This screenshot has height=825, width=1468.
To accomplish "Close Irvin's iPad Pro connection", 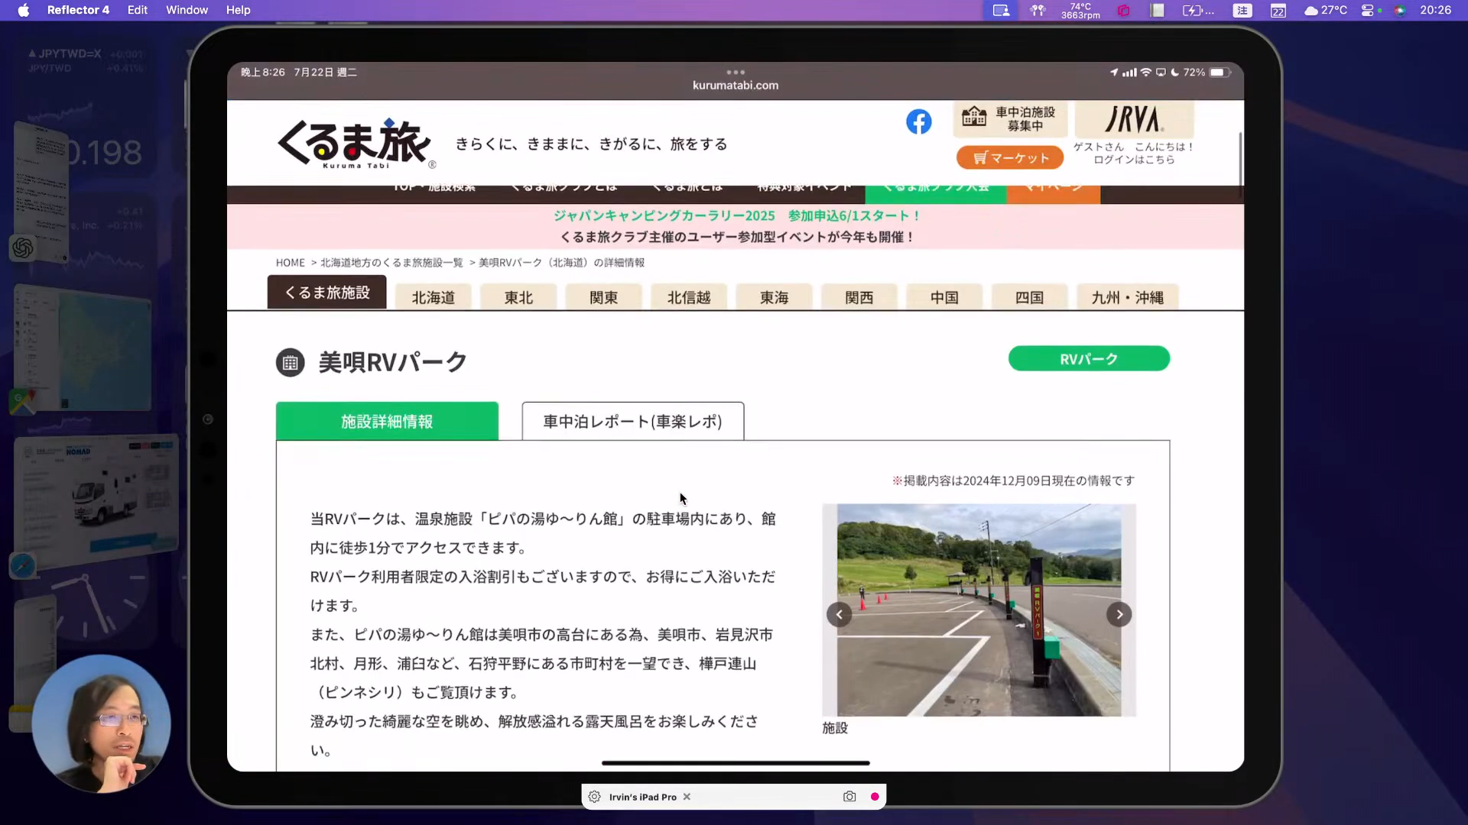I will click(687, 797).
